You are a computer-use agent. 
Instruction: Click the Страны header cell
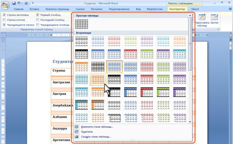pos(59,70)
